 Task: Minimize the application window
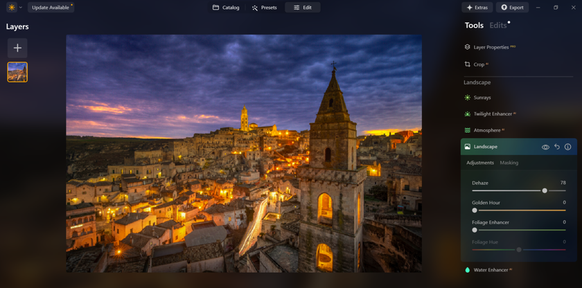point(538,8)
